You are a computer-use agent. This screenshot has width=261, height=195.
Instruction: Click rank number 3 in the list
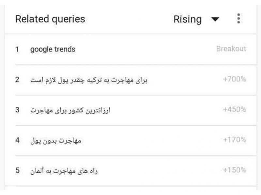point(17,110)
